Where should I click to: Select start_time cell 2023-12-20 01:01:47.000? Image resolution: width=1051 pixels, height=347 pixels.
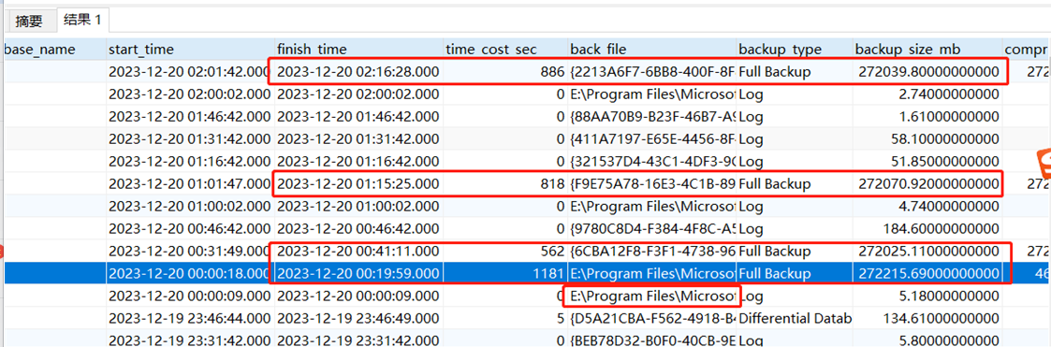tap(190, 183)
